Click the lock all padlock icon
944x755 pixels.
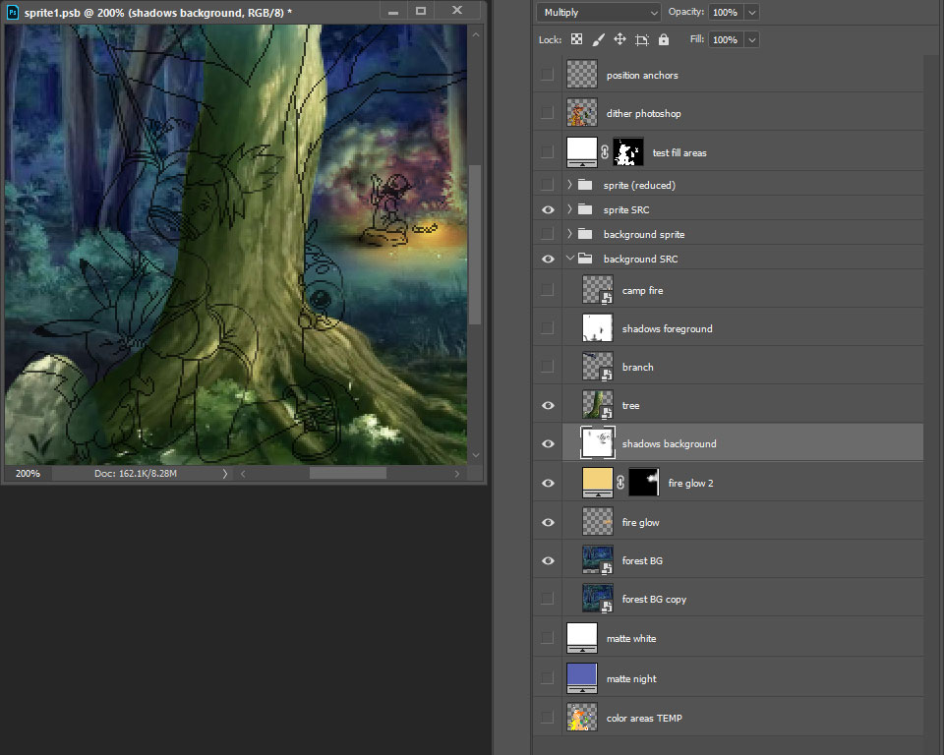[x=664, y=40]
